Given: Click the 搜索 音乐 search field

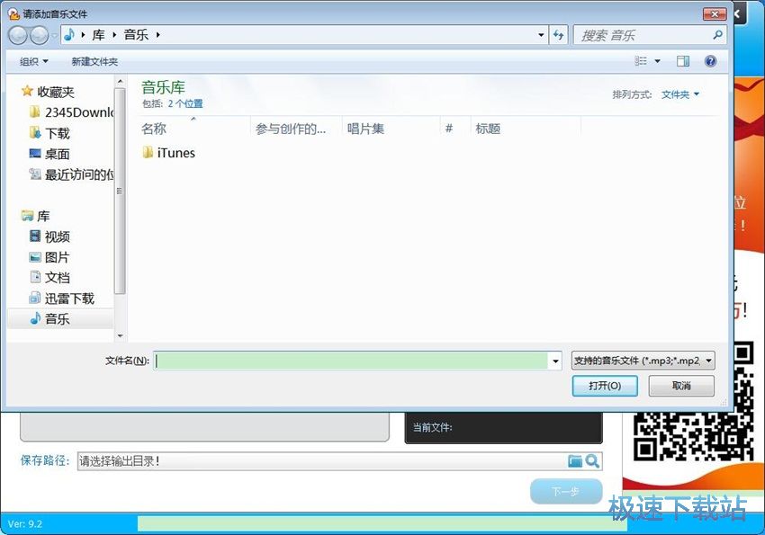Looking at the screenshot, I should [643, 35].
